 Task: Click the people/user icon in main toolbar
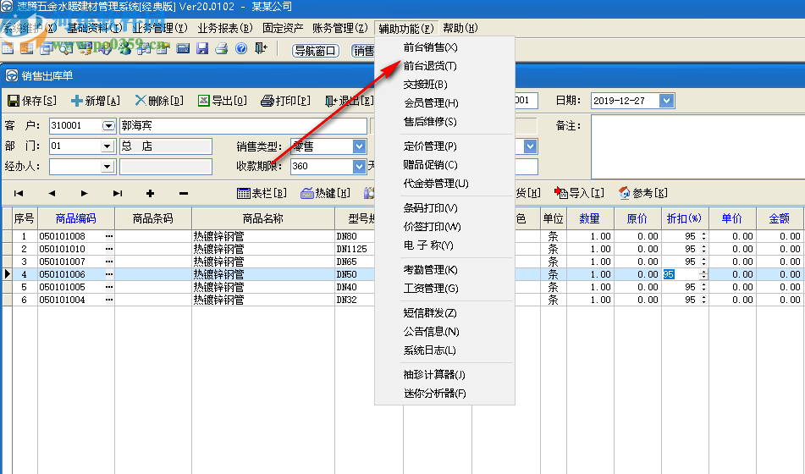click(124, 48)
